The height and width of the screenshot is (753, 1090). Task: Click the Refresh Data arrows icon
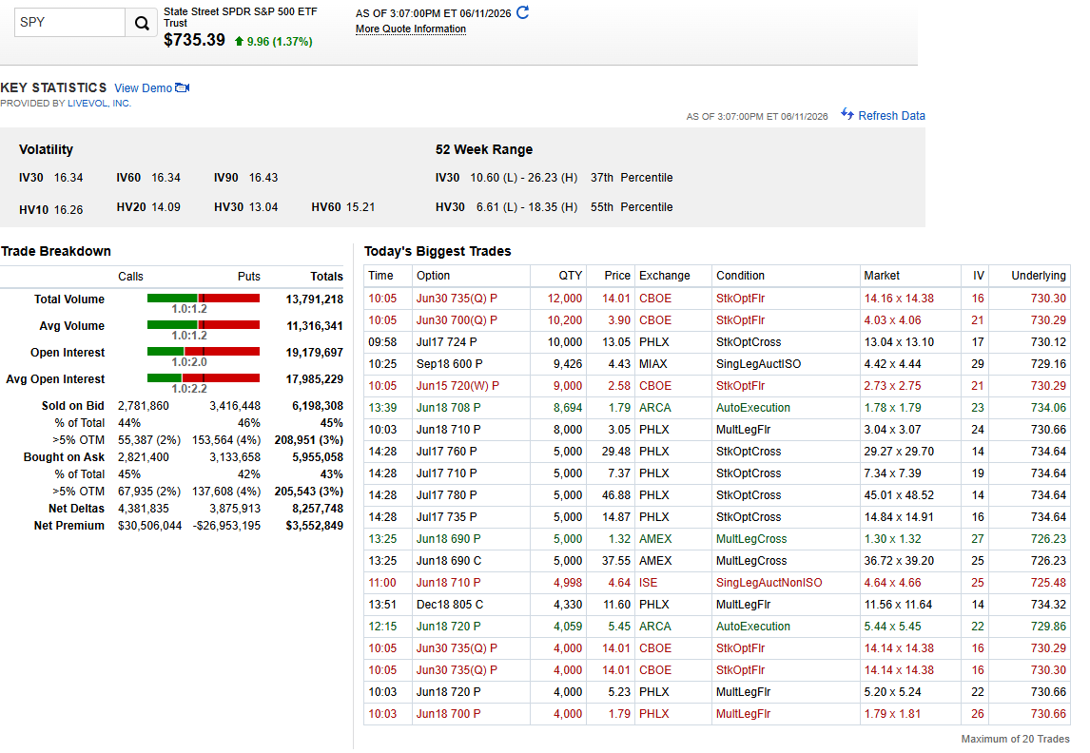(847, 114)
